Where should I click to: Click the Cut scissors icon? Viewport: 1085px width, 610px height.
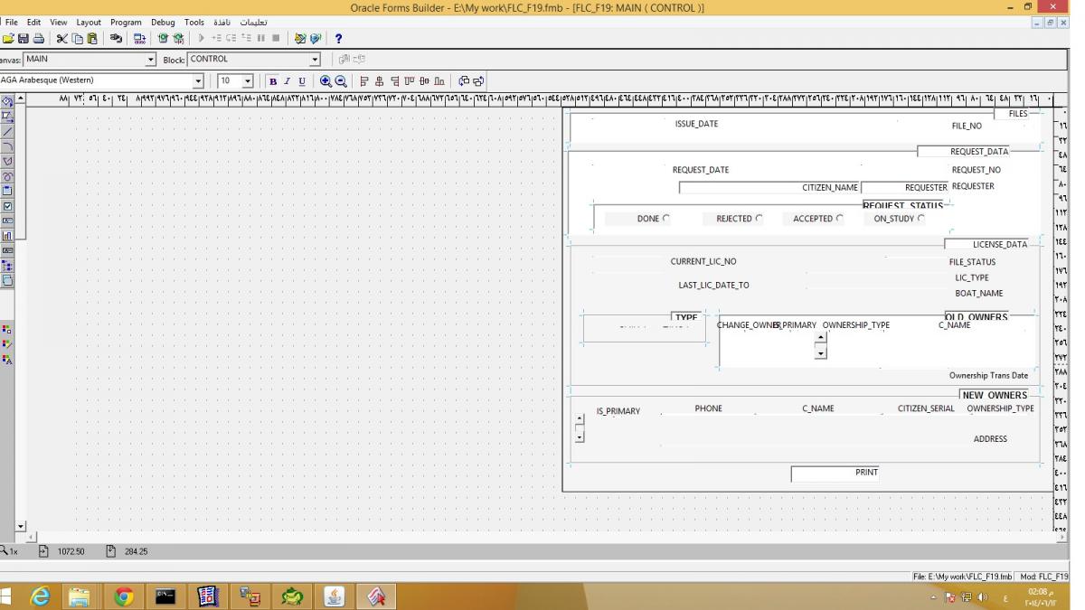tap(61, 39)
